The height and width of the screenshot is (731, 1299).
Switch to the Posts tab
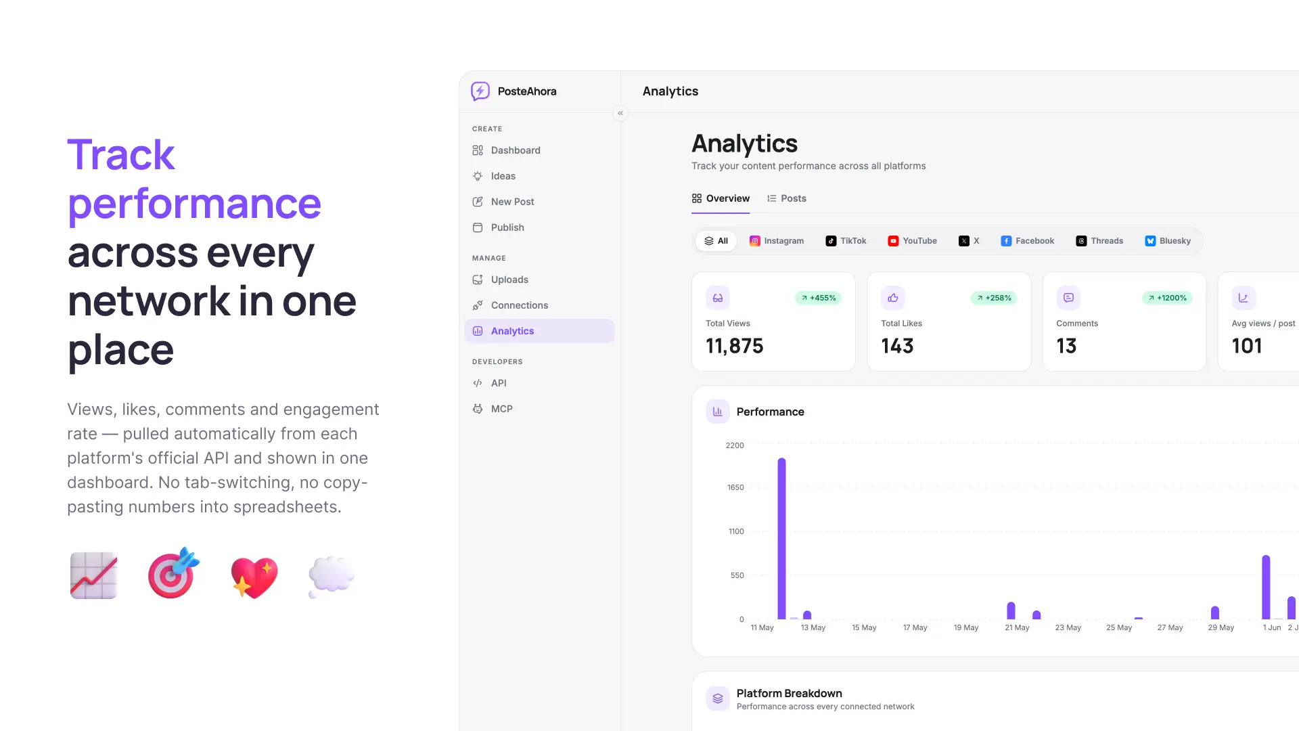[x=786, y=198]
